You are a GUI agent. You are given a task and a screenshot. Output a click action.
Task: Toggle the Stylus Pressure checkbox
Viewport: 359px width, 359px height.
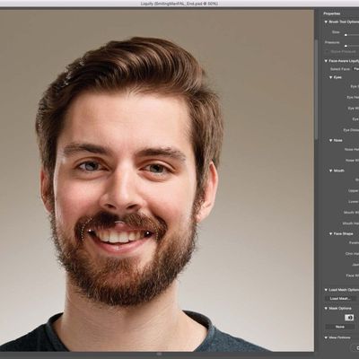click(x=328, y=51)
